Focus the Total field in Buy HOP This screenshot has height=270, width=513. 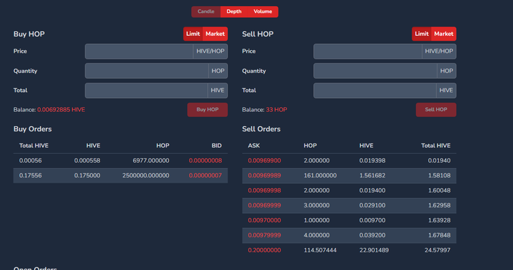[x=146, y=91]
